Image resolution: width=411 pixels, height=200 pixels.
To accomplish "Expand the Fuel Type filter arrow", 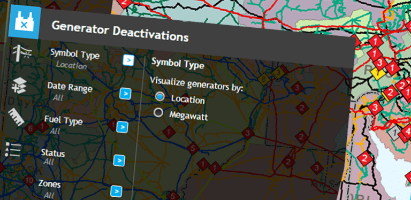I will point(122,127).
